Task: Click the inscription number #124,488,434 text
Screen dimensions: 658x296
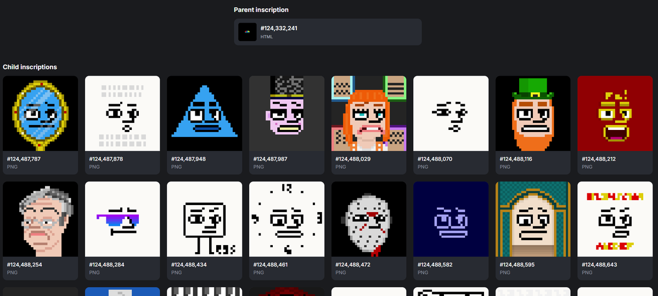Action: (x=189, y=265)
